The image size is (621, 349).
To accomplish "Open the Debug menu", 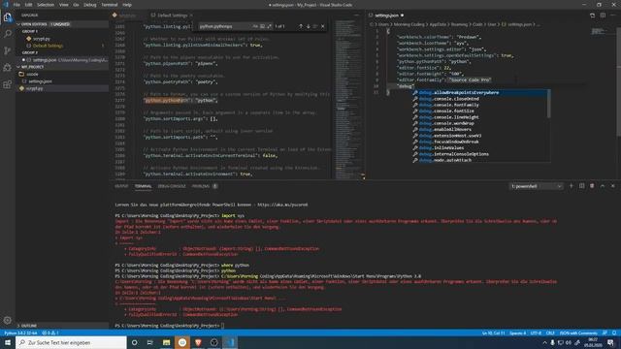I will (x=90, y=5).
